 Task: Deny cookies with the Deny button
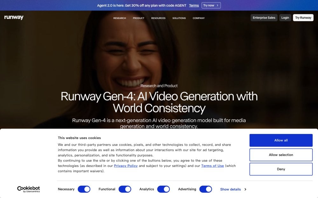(281, 169)
